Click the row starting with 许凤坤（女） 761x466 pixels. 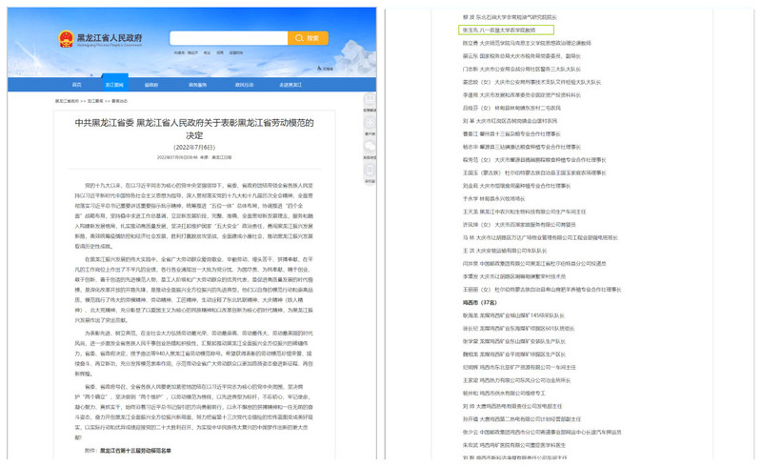[519, 224]
